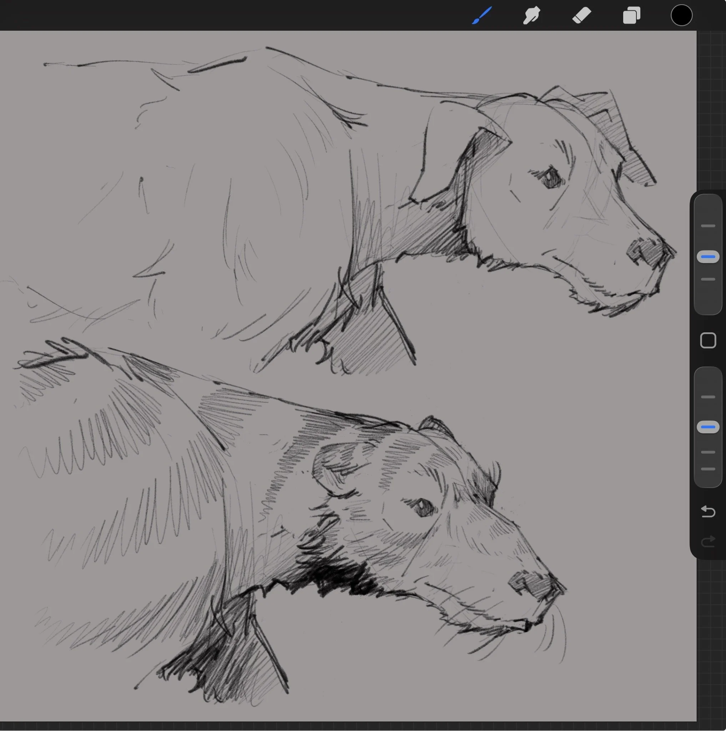Select the Paint brush tool
The width and height of the screenshot is (726, 731).
coord(482,15)
